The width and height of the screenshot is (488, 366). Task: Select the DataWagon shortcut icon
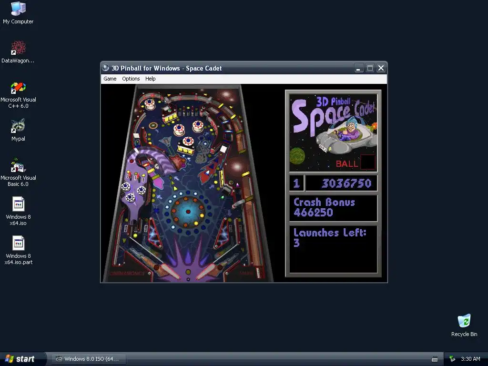pos(18,51)
